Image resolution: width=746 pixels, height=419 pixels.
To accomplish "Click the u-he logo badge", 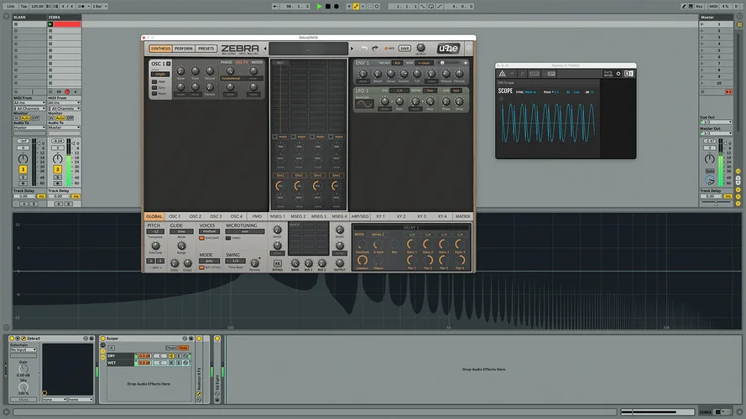I will pos(447,49).
